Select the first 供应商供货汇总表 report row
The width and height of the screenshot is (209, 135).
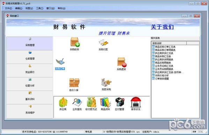click(163, 53)
